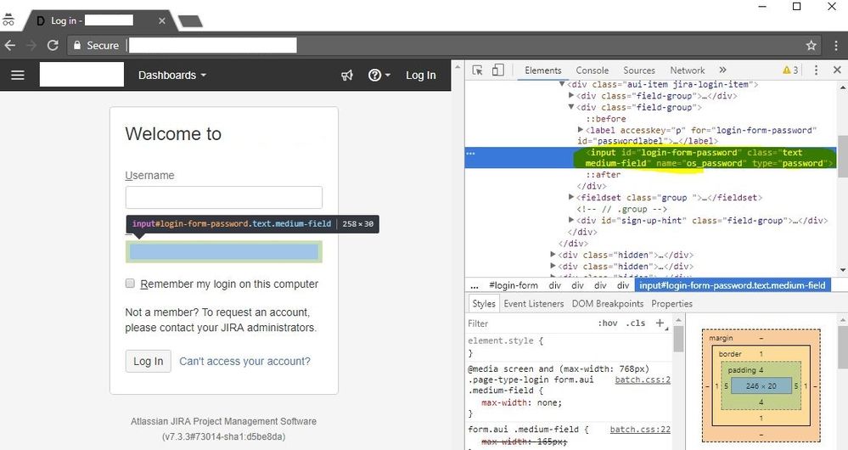Image resolution: width=848 pixels, height=450 pixels.
Task: Click the highlighted password input field
Action: click(x=224, y=252)
